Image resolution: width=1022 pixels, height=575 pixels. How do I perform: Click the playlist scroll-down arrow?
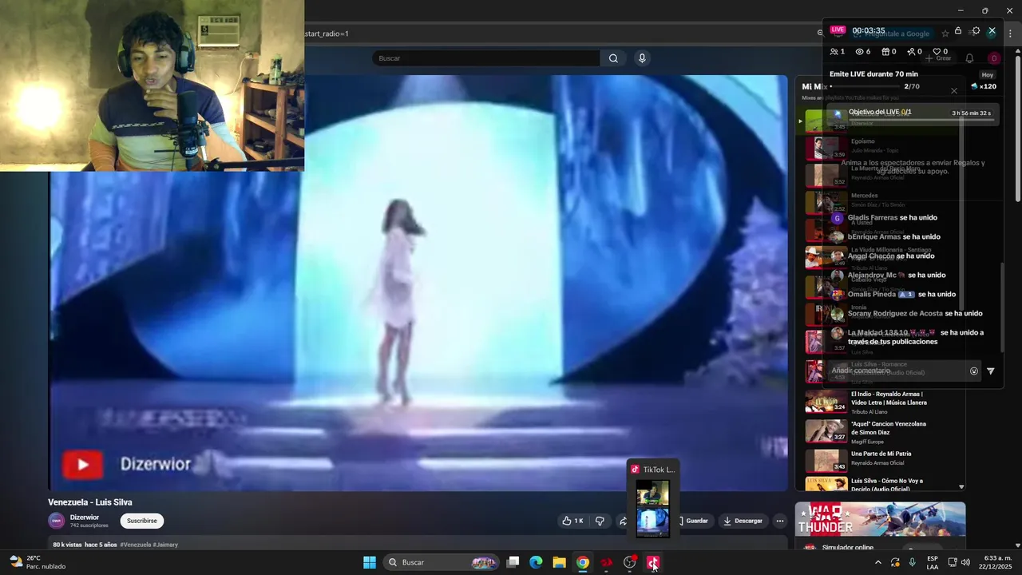coord(961,486)
